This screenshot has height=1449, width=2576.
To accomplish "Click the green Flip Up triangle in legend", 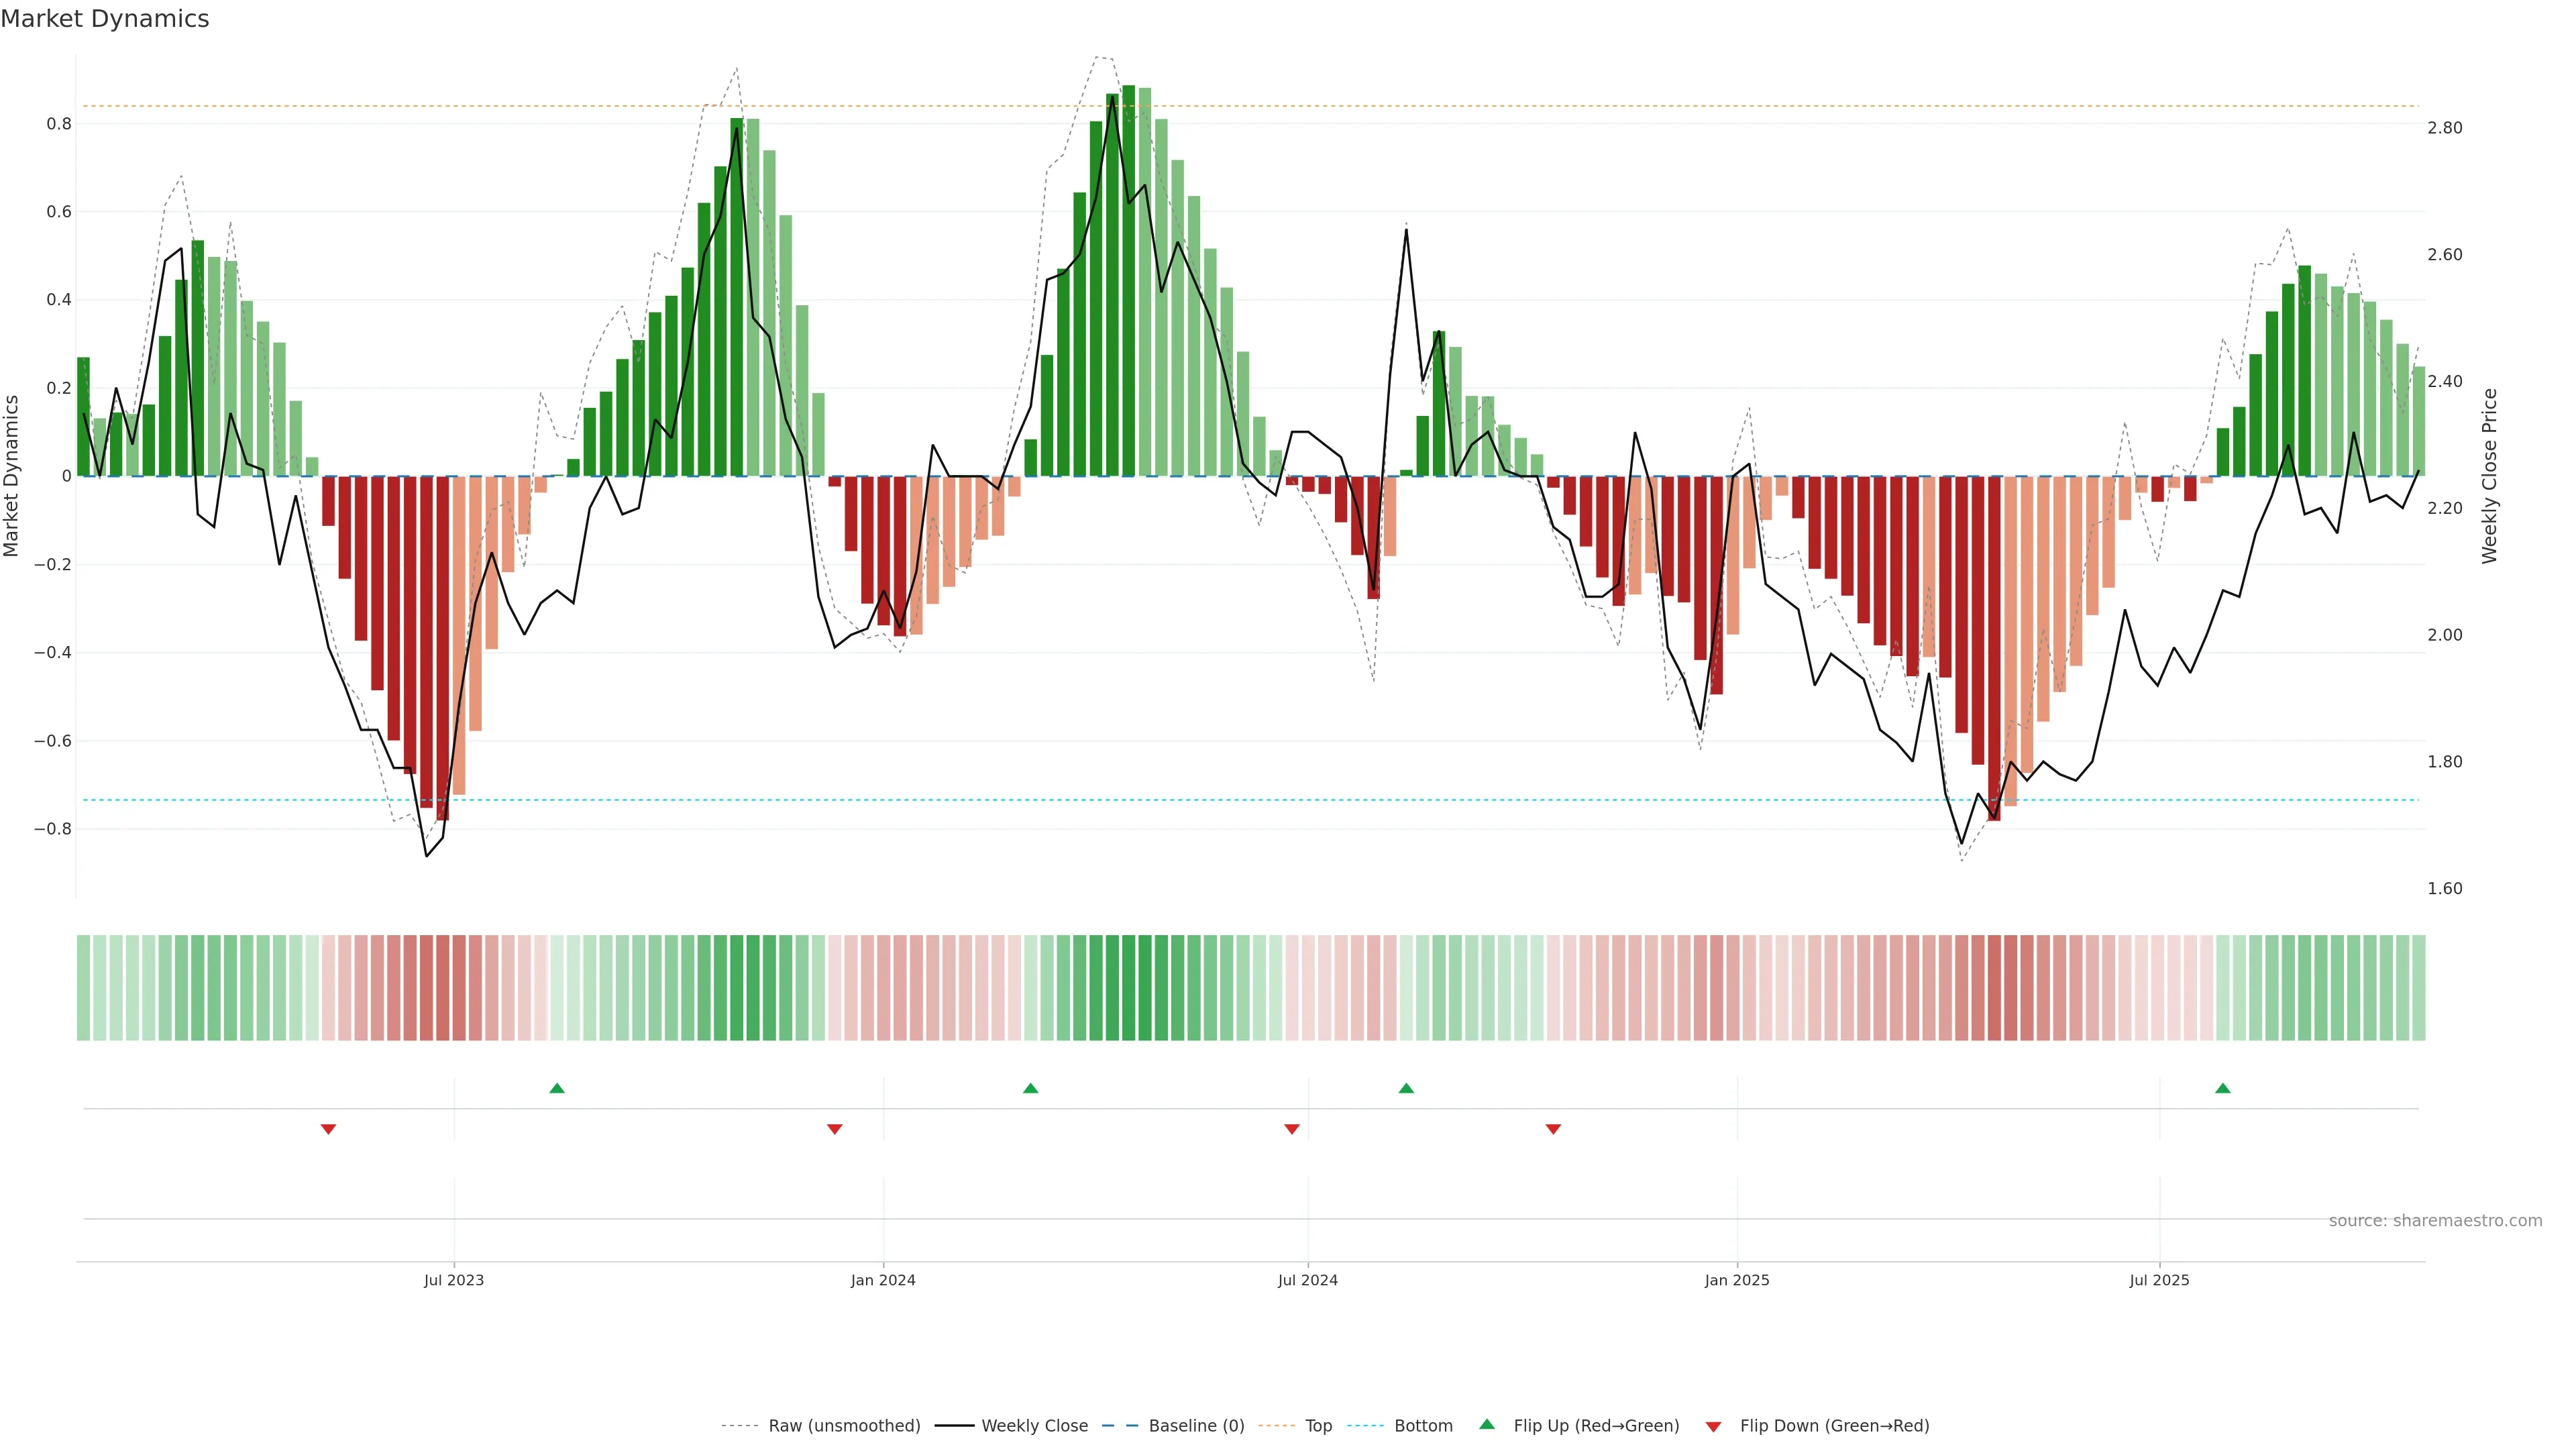I will (x=1487, y=1424).
